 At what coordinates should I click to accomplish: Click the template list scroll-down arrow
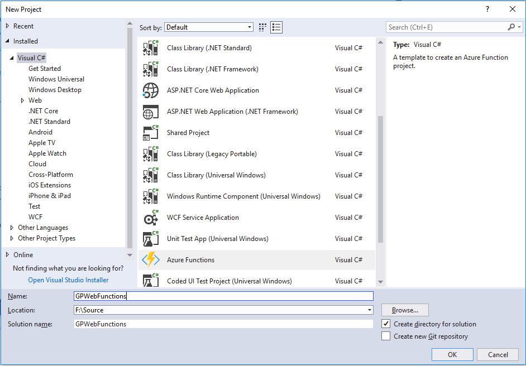[380, 282]
